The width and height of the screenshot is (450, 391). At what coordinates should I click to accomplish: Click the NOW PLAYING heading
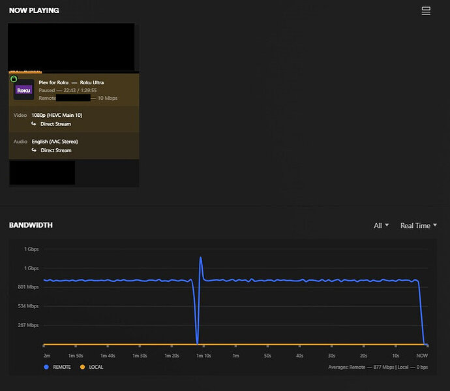tap(34, 10)
